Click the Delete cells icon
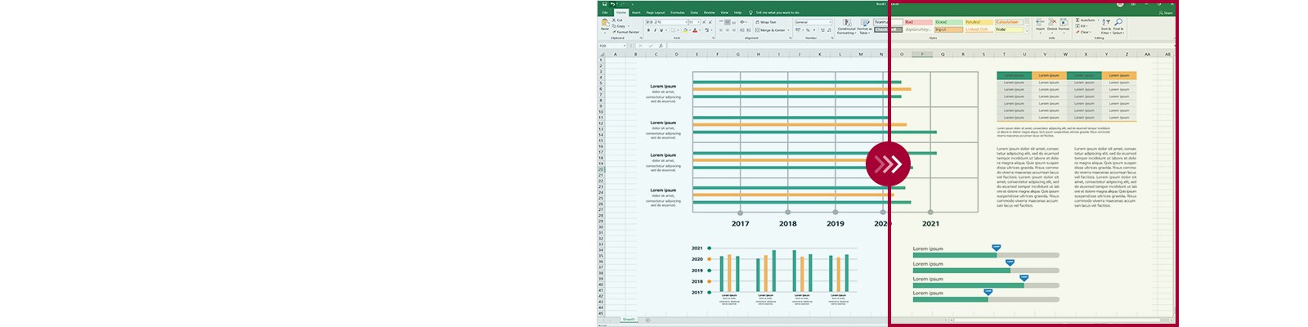The image size is (1308, 327). coord(1052,24)
